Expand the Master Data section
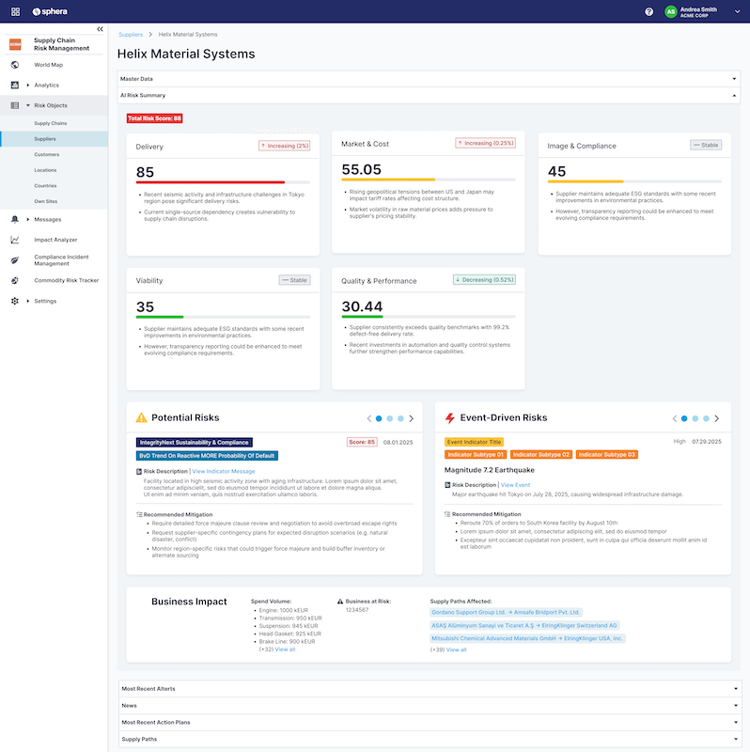The image size is (750, 752). tap(429, 79)
